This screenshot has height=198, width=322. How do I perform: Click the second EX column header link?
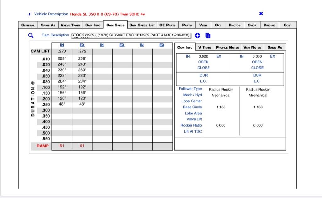click(122, 45)
